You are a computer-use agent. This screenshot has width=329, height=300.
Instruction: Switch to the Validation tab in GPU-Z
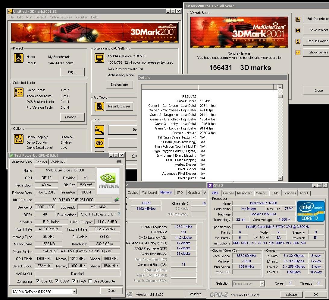click(58, 162)
